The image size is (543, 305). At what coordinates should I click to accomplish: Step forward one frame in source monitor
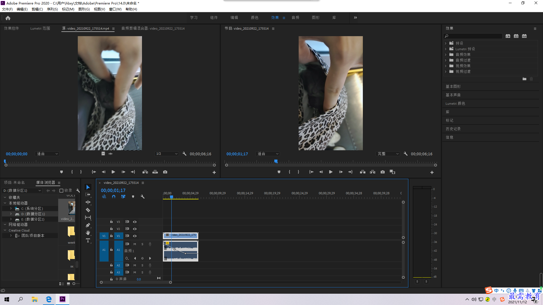123,172
